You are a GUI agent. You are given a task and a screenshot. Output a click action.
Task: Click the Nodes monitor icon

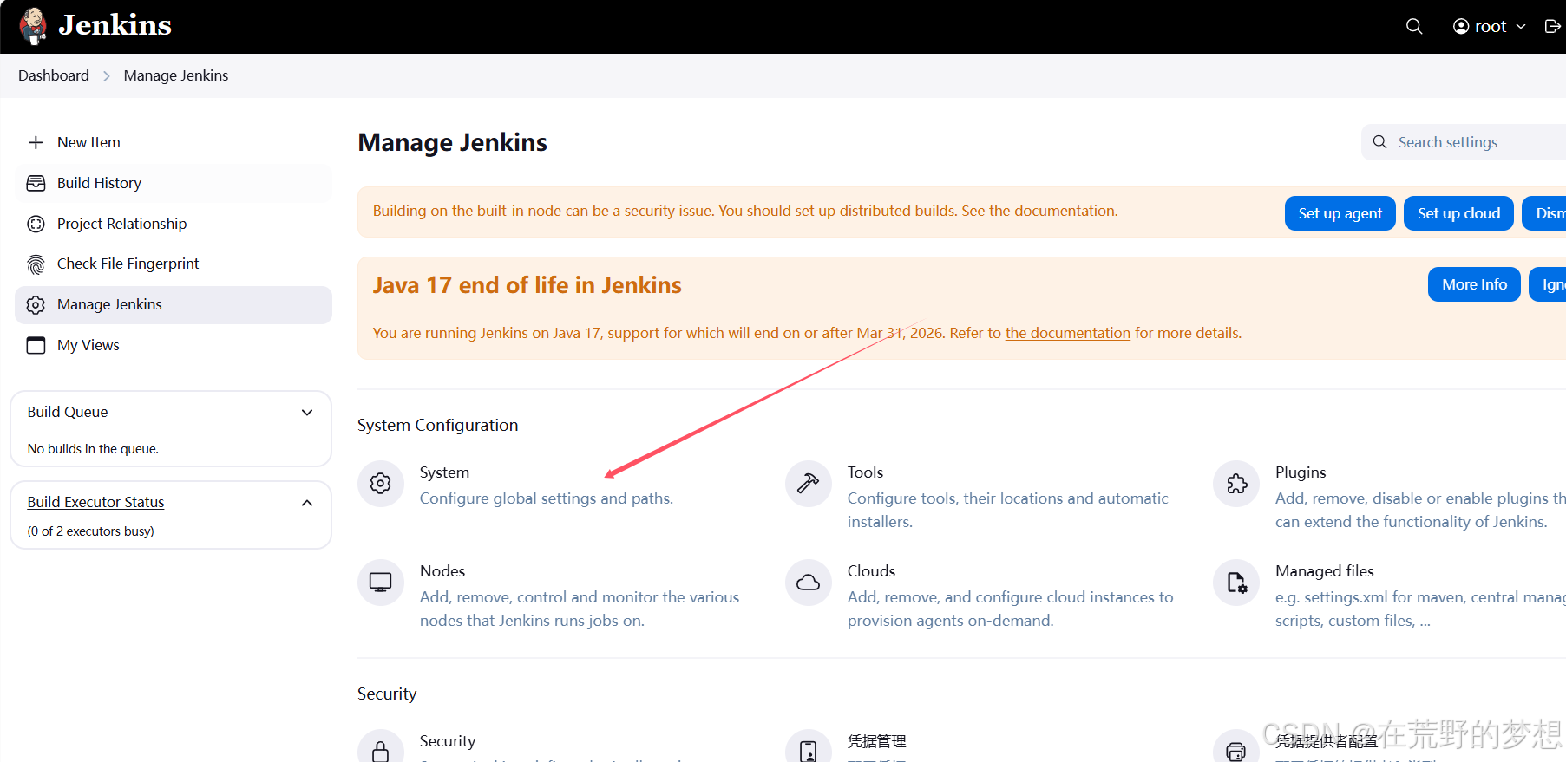pos(381,582)
